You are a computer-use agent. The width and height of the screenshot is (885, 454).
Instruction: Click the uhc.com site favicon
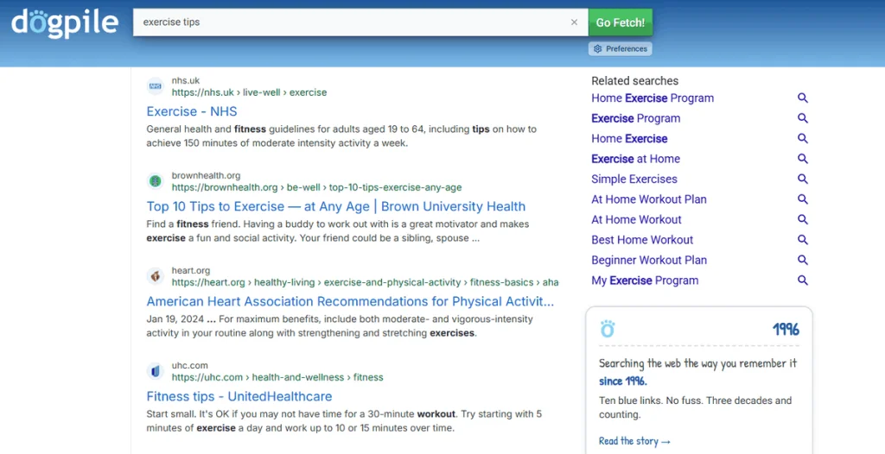156,371
